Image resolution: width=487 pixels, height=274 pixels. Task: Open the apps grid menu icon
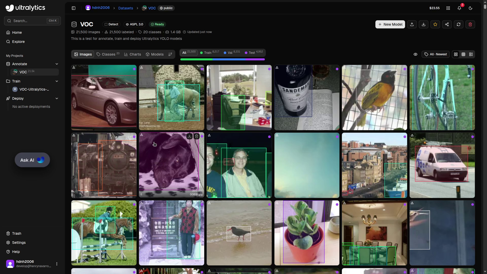coord(448,8)
